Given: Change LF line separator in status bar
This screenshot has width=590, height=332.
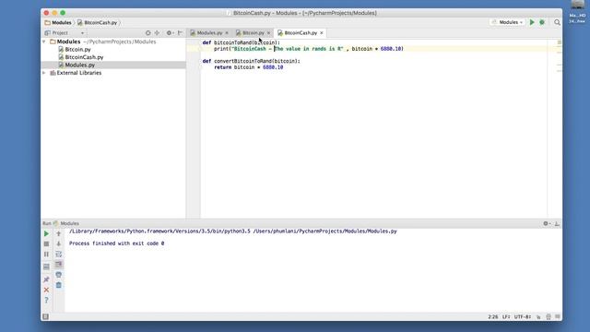Looking at the screenshot, I should click(506, 317).
